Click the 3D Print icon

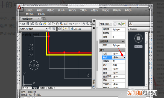45,24
